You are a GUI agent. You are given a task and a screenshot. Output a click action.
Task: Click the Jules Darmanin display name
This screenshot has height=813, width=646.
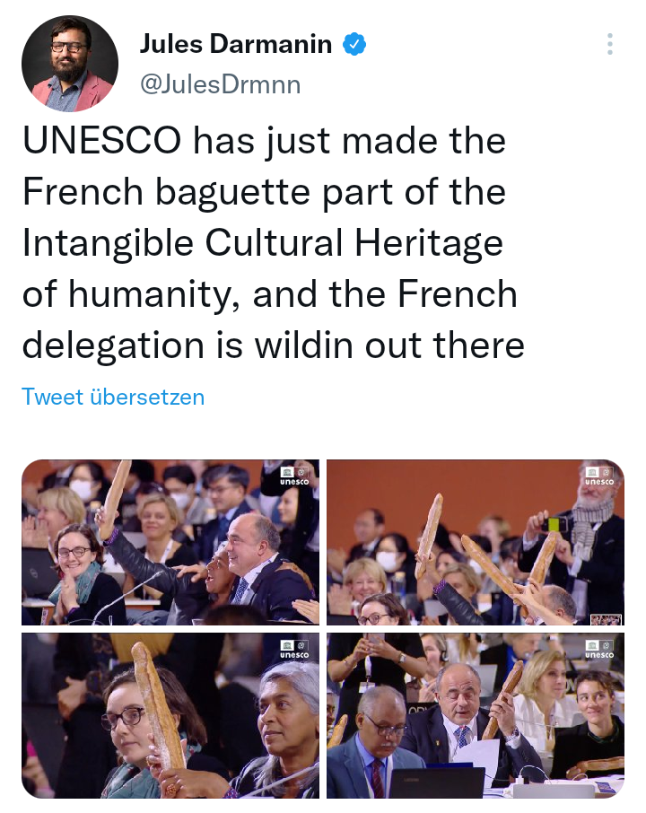point(235,44)
